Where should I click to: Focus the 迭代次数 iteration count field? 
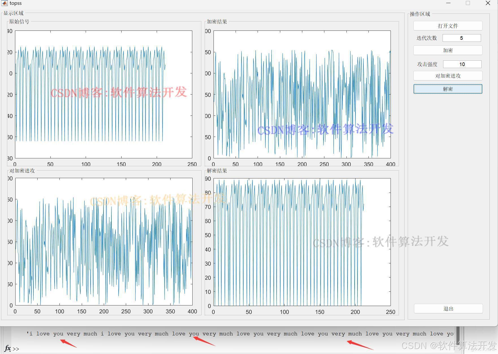point(462,38)
